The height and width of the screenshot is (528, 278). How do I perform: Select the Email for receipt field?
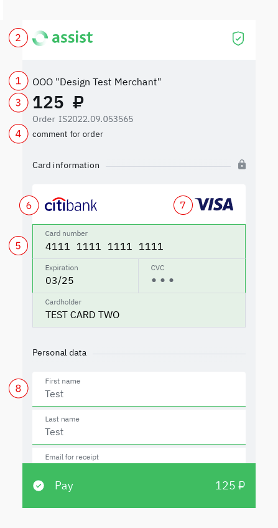139,456
